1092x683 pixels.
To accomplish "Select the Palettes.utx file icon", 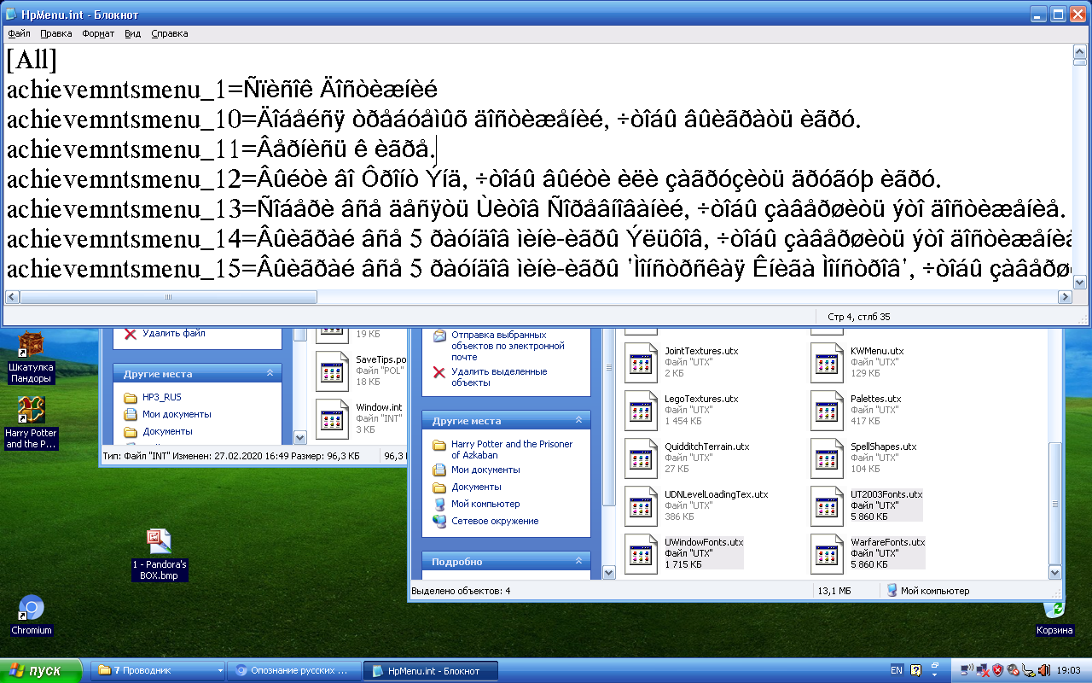I will coord(826,410).
